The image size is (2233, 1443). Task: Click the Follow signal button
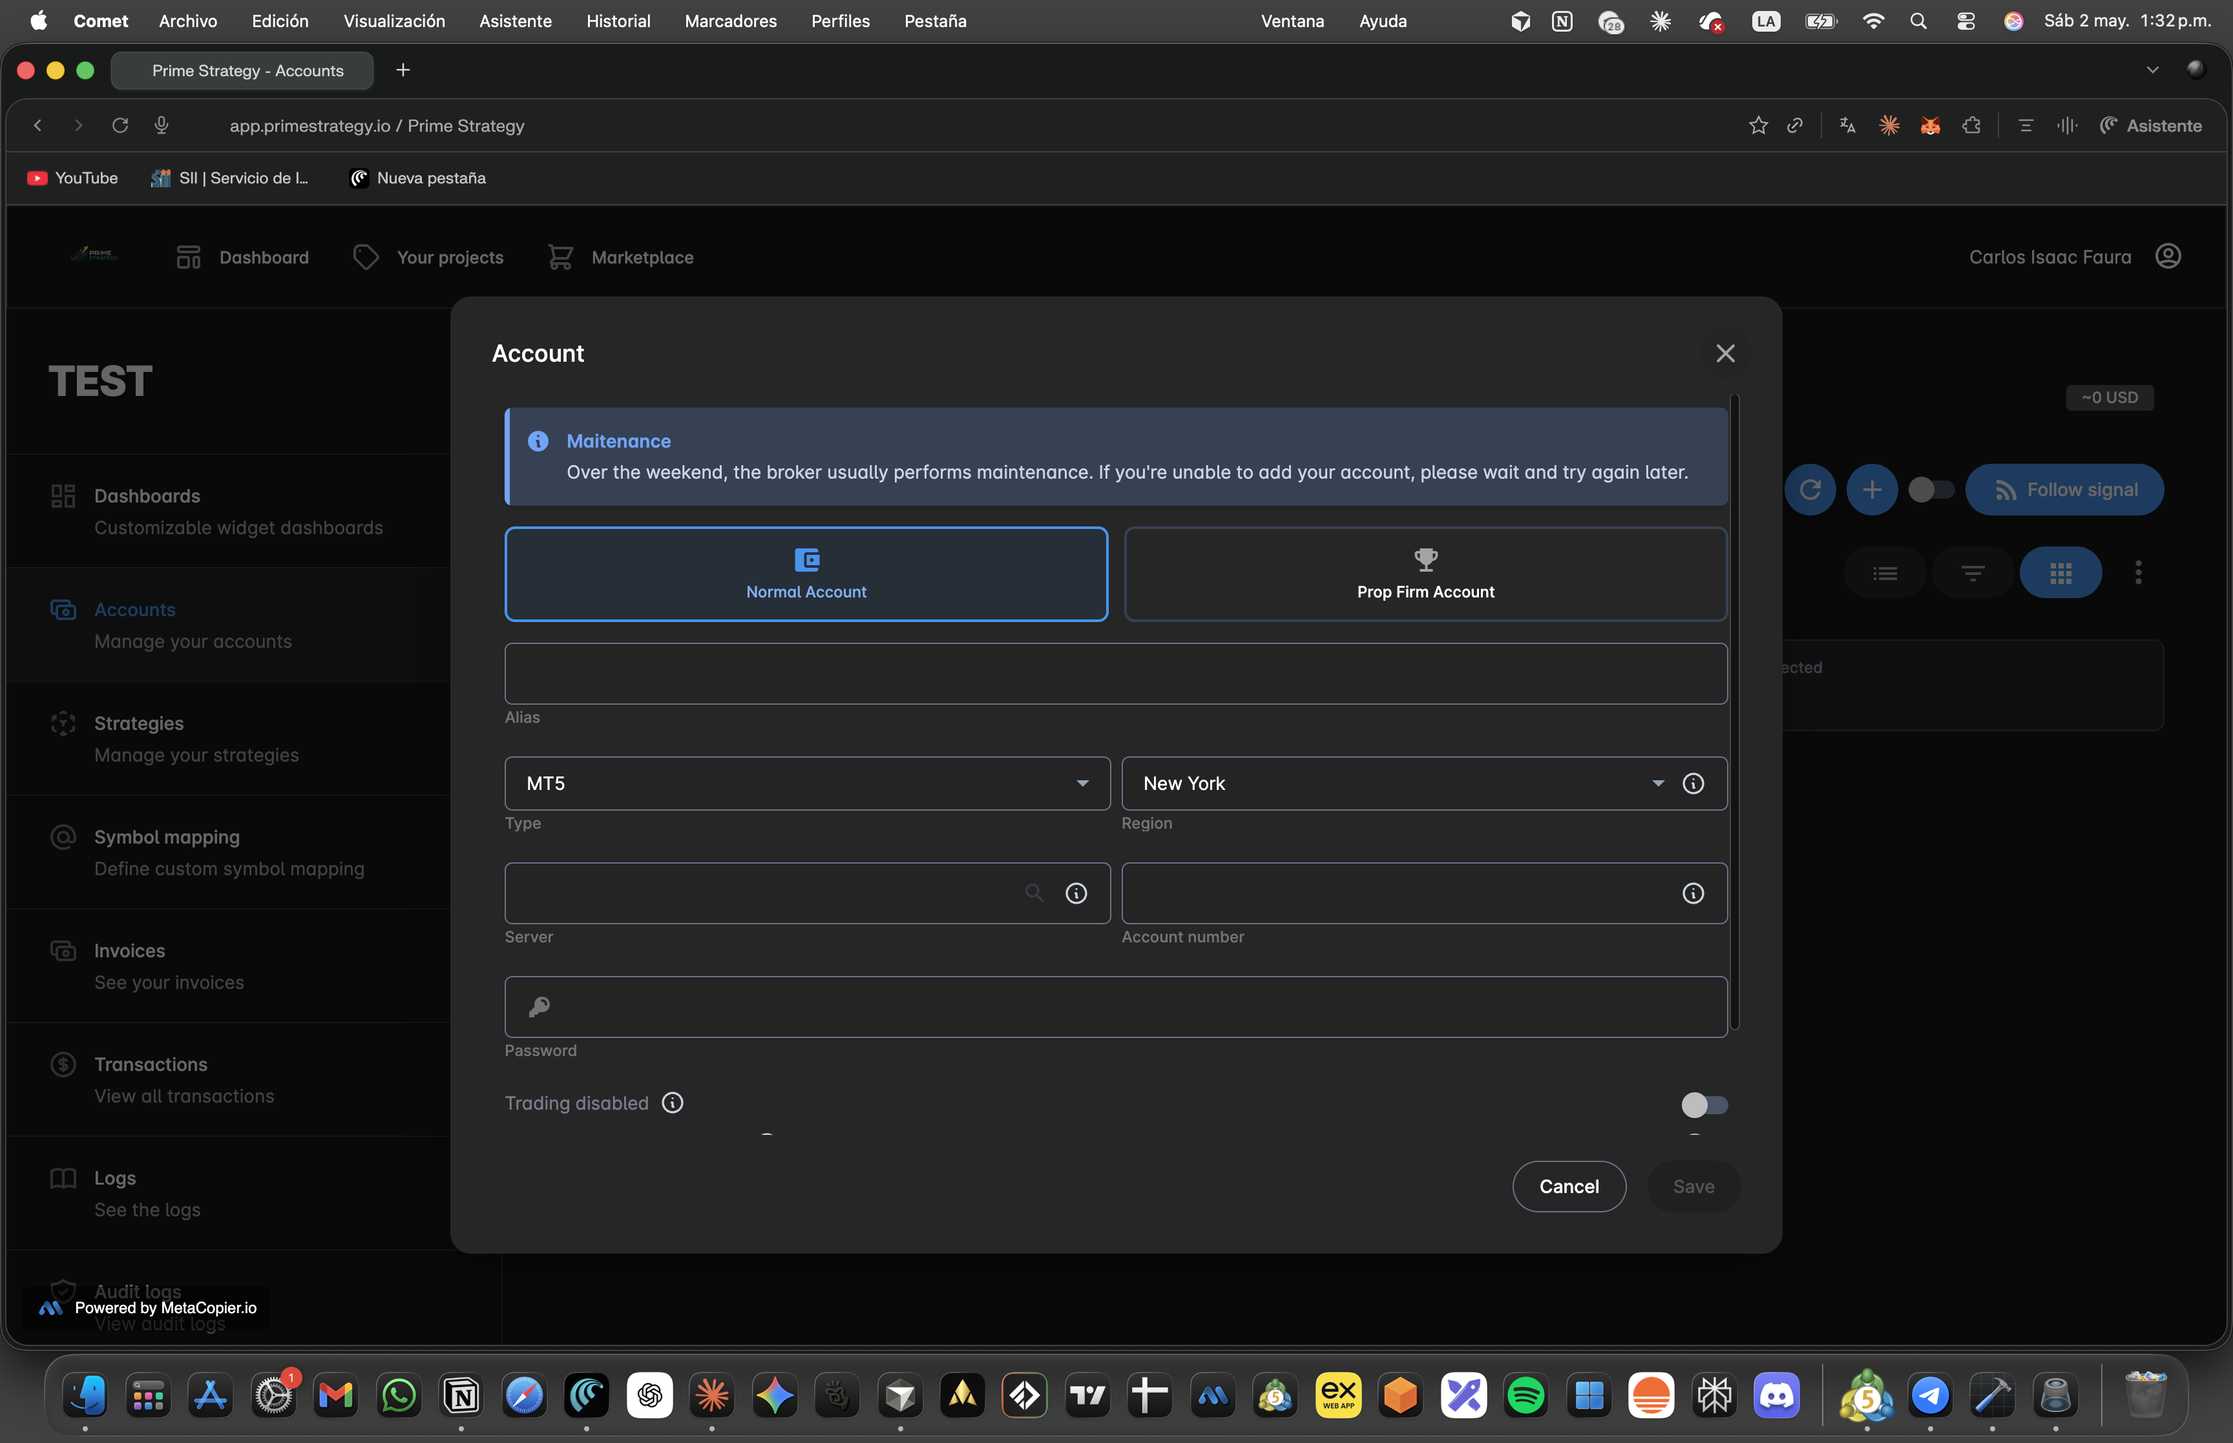2064,489
